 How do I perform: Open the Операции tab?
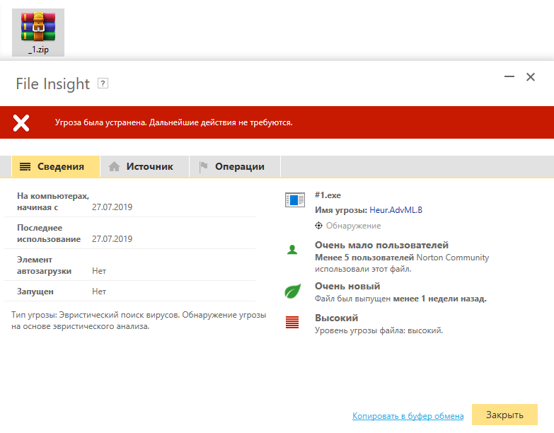point(235,166)
